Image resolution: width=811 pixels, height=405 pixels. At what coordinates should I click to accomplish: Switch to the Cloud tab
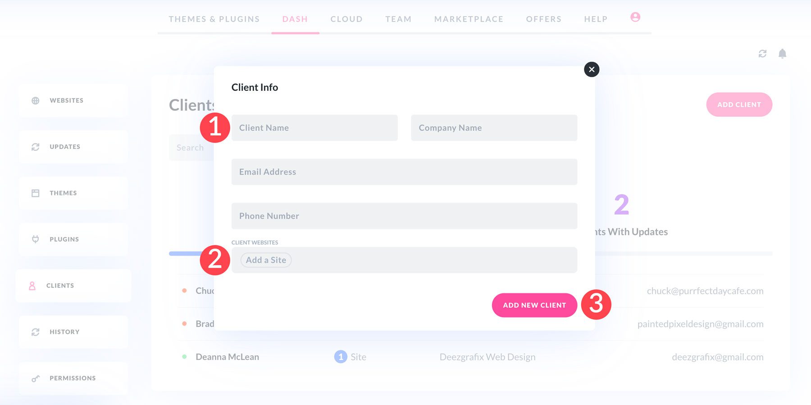pos(346,19)
